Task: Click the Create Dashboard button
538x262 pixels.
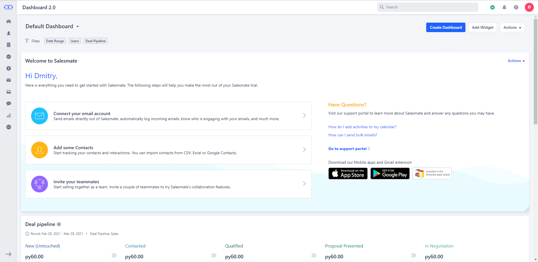Action: coord(446,27)
